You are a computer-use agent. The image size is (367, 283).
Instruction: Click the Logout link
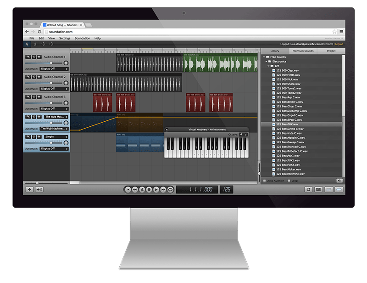point(339,44)
